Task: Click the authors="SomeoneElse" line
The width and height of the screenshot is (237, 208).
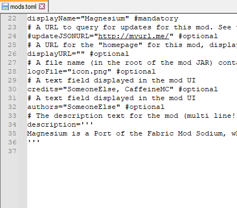Action: tap(96, 107)
